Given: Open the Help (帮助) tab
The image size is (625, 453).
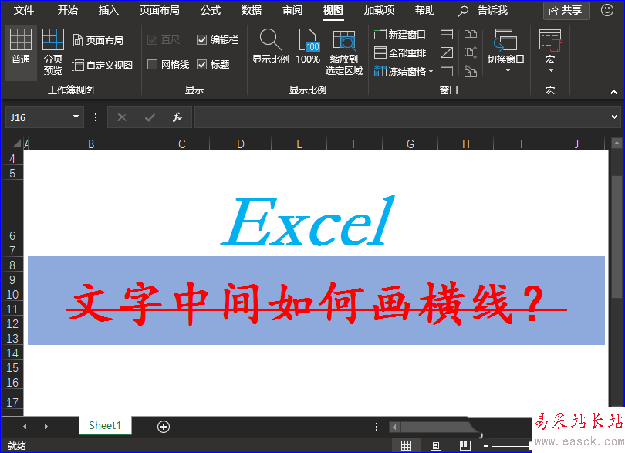Looking at the screenshot, I should click(425, 10).
